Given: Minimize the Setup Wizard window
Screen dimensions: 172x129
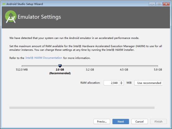Looking at the screenshot, I should pos(152,4).
